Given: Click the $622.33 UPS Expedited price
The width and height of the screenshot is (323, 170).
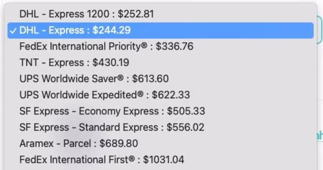Looking at the screenshot, I should (x=171, y=95).
